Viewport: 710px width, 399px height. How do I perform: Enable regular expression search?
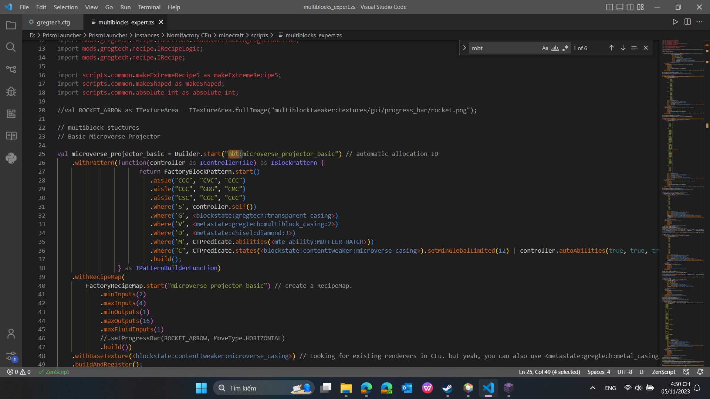tap(565, 48)
